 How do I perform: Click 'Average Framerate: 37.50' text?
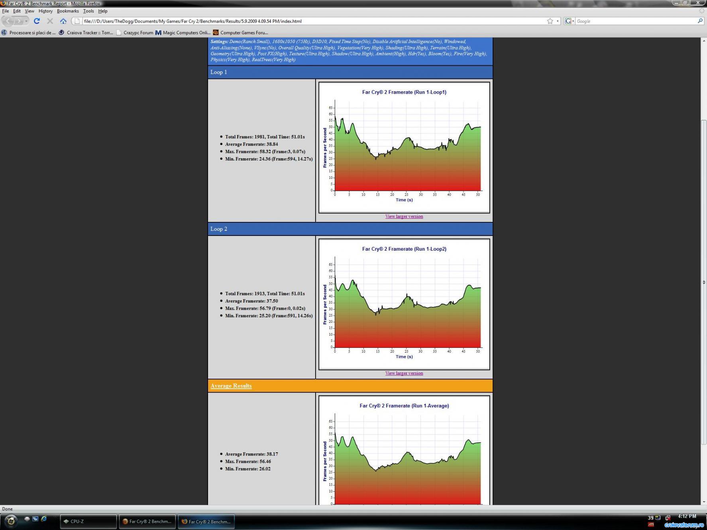click(251, 301)
